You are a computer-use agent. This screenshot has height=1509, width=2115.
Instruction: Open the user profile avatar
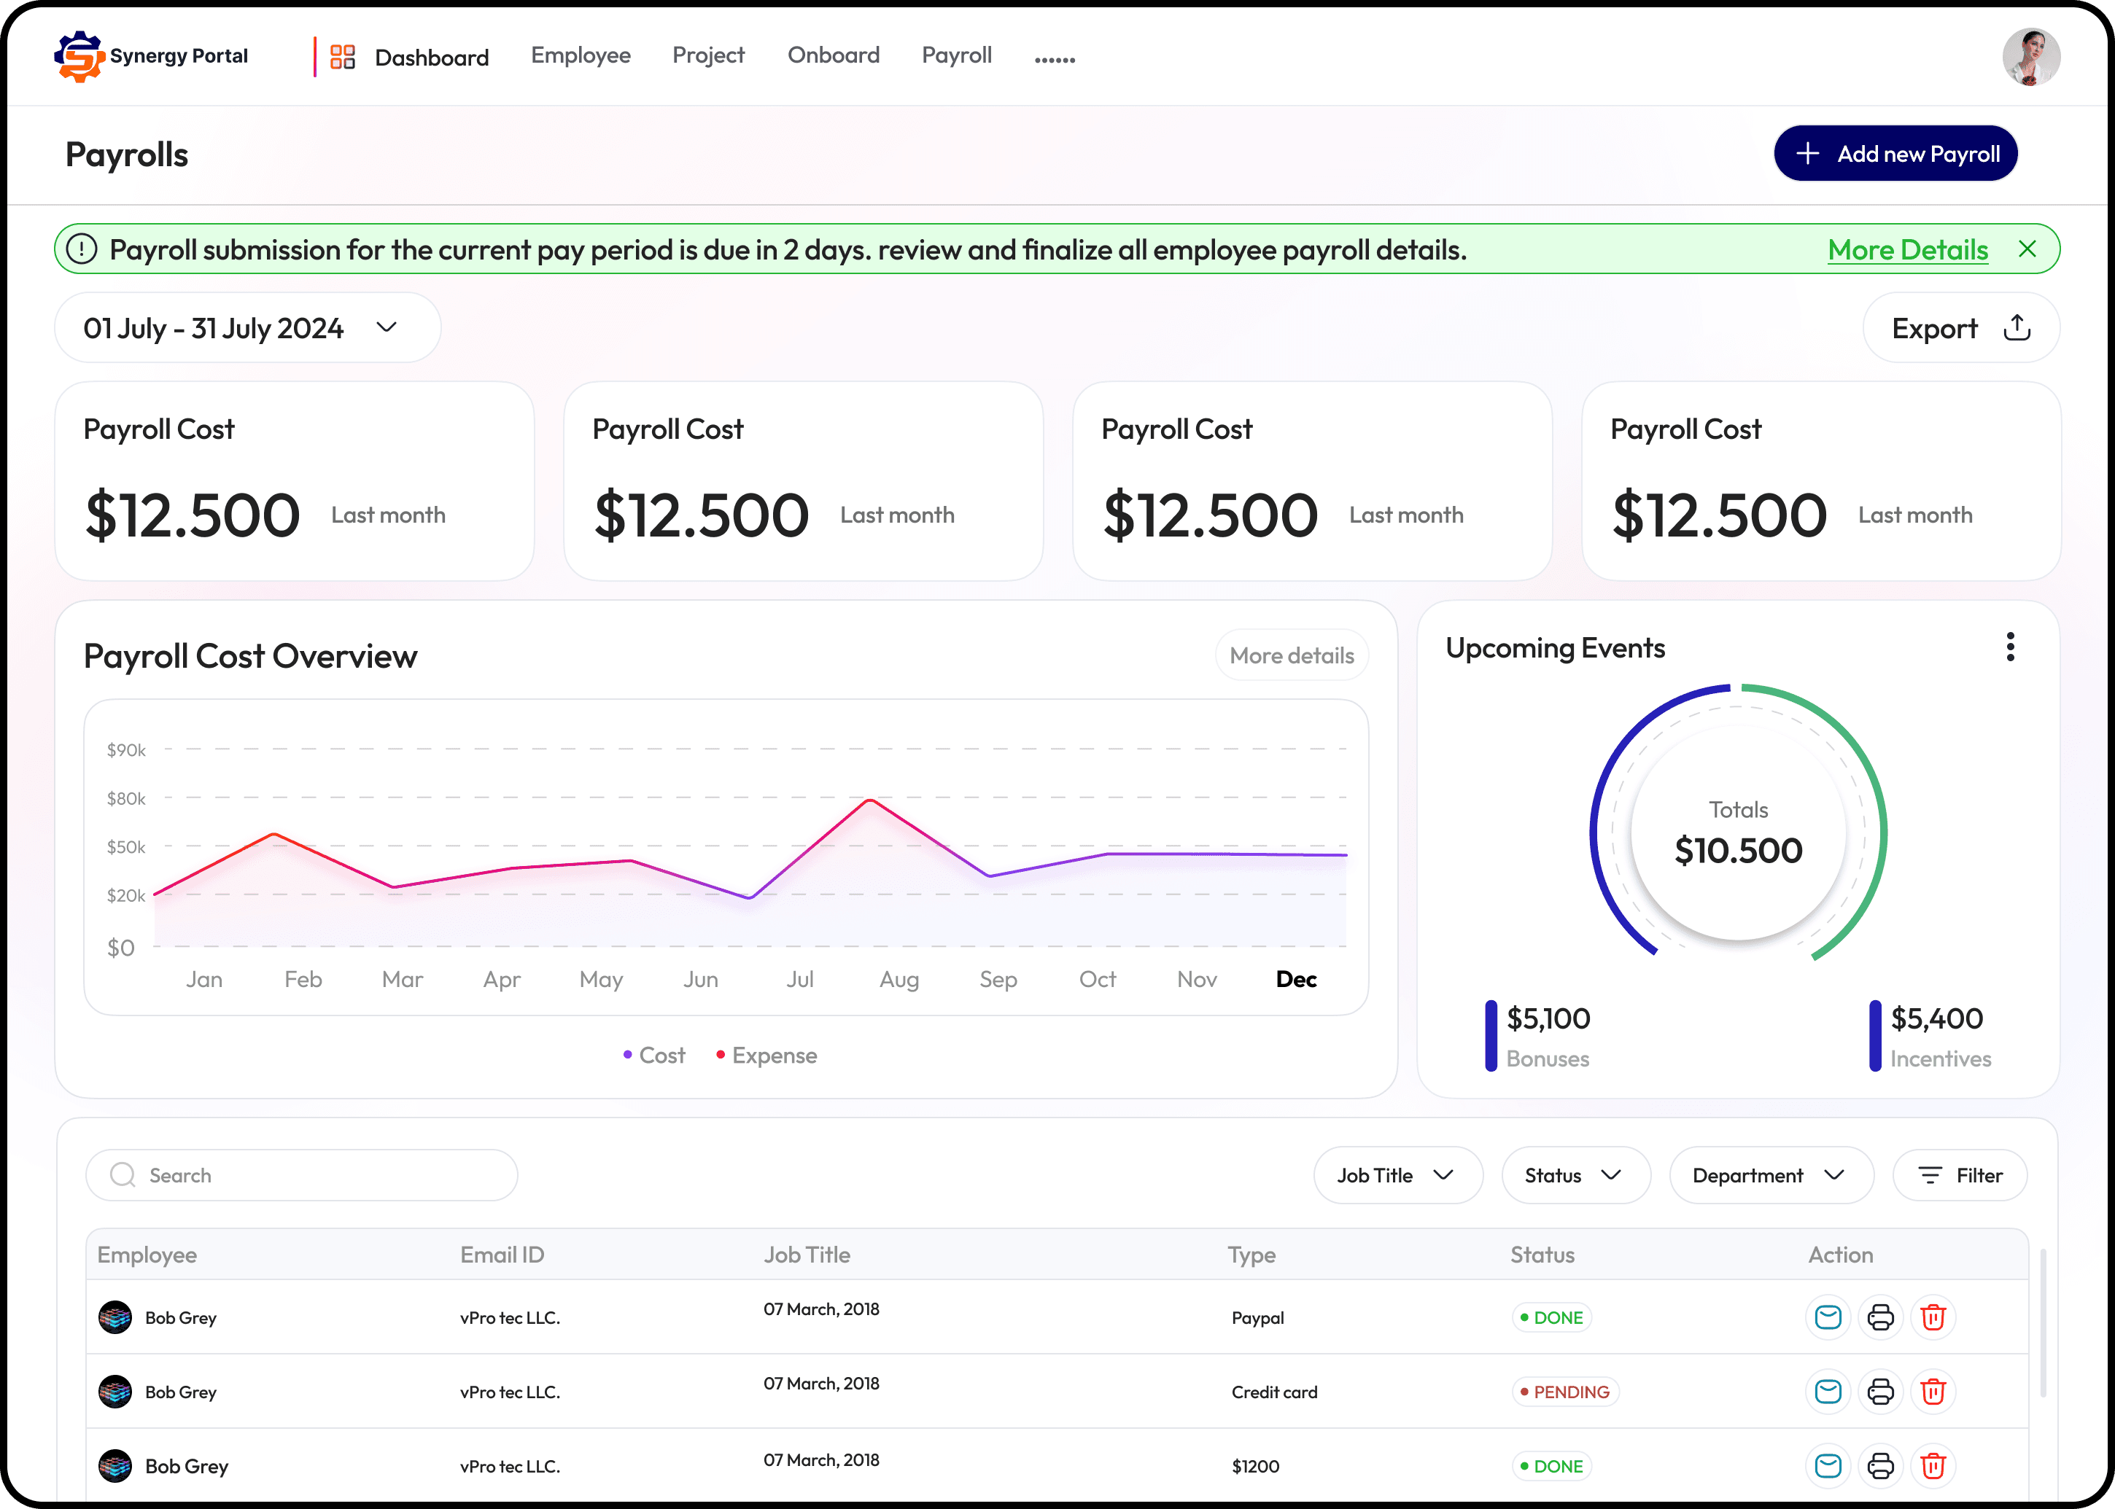click(x=2030, y=57)
